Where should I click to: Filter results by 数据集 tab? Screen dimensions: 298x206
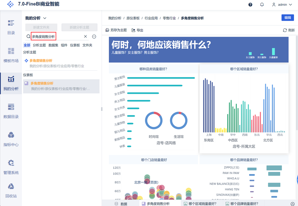coord(53,45)
